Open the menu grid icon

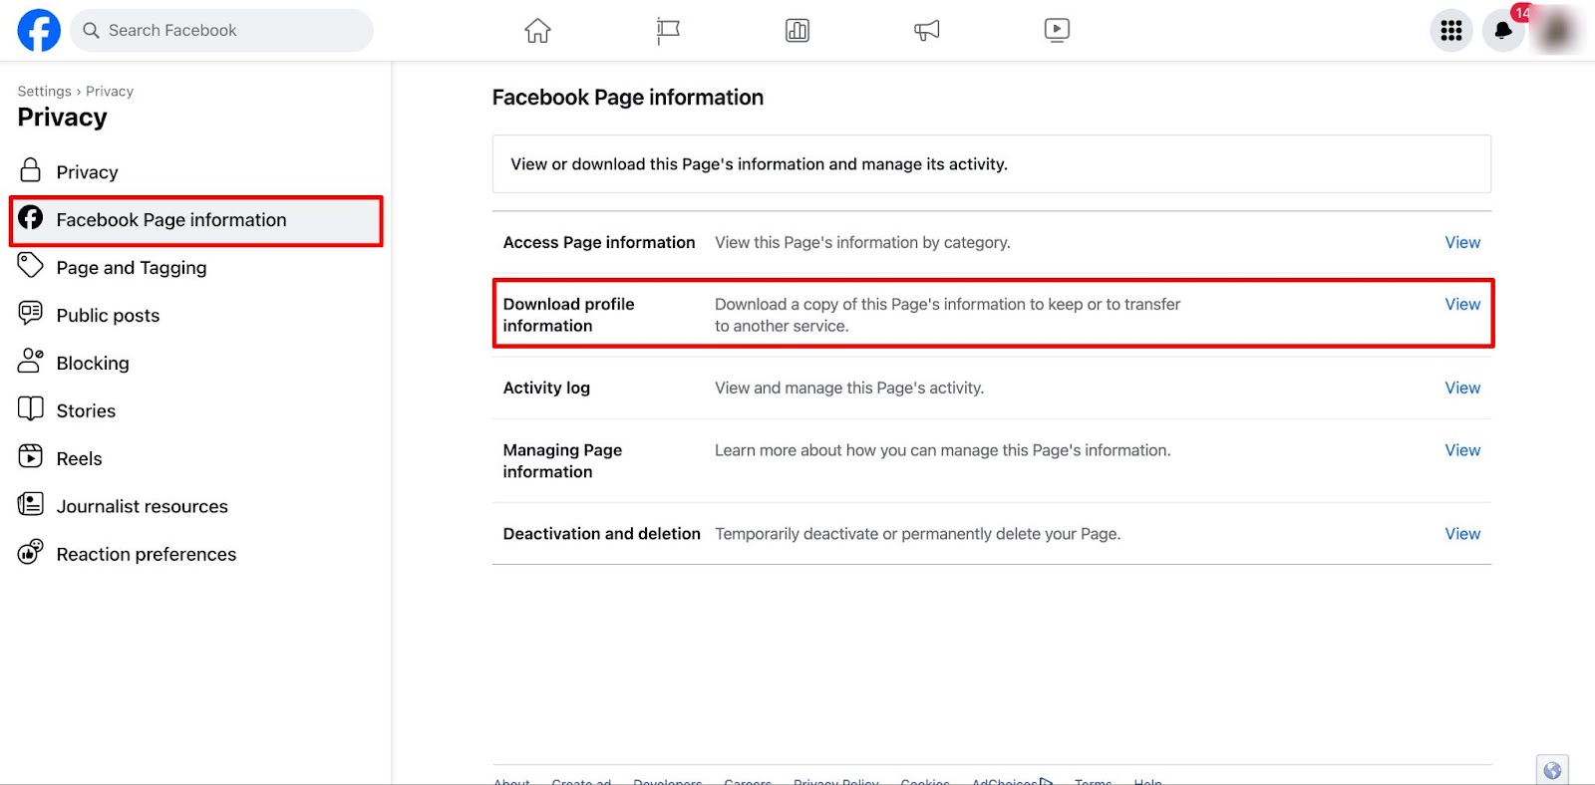(1451, 31)
